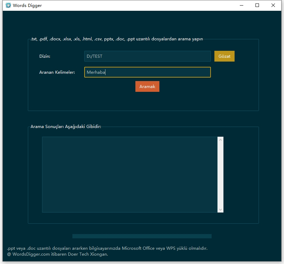The width and height of the screenshot is (284, 264).
Task: Select the "Aranan Kelimeler:" label
Action: coord(57,72)
